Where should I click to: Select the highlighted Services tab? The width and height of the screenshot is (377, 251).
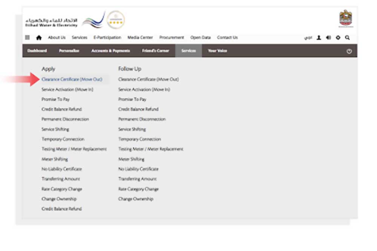tap(188, 51)
